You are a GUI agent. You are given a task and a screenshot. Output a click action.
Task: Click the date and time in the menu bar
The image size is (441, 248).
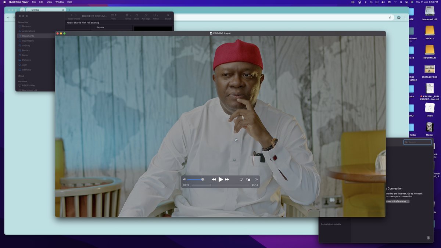coord(427,2)
